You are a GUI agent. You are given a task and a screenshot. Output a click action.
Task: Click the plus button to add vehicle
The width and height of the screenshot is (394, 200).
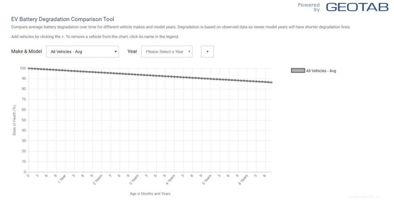tap(207, 51)
